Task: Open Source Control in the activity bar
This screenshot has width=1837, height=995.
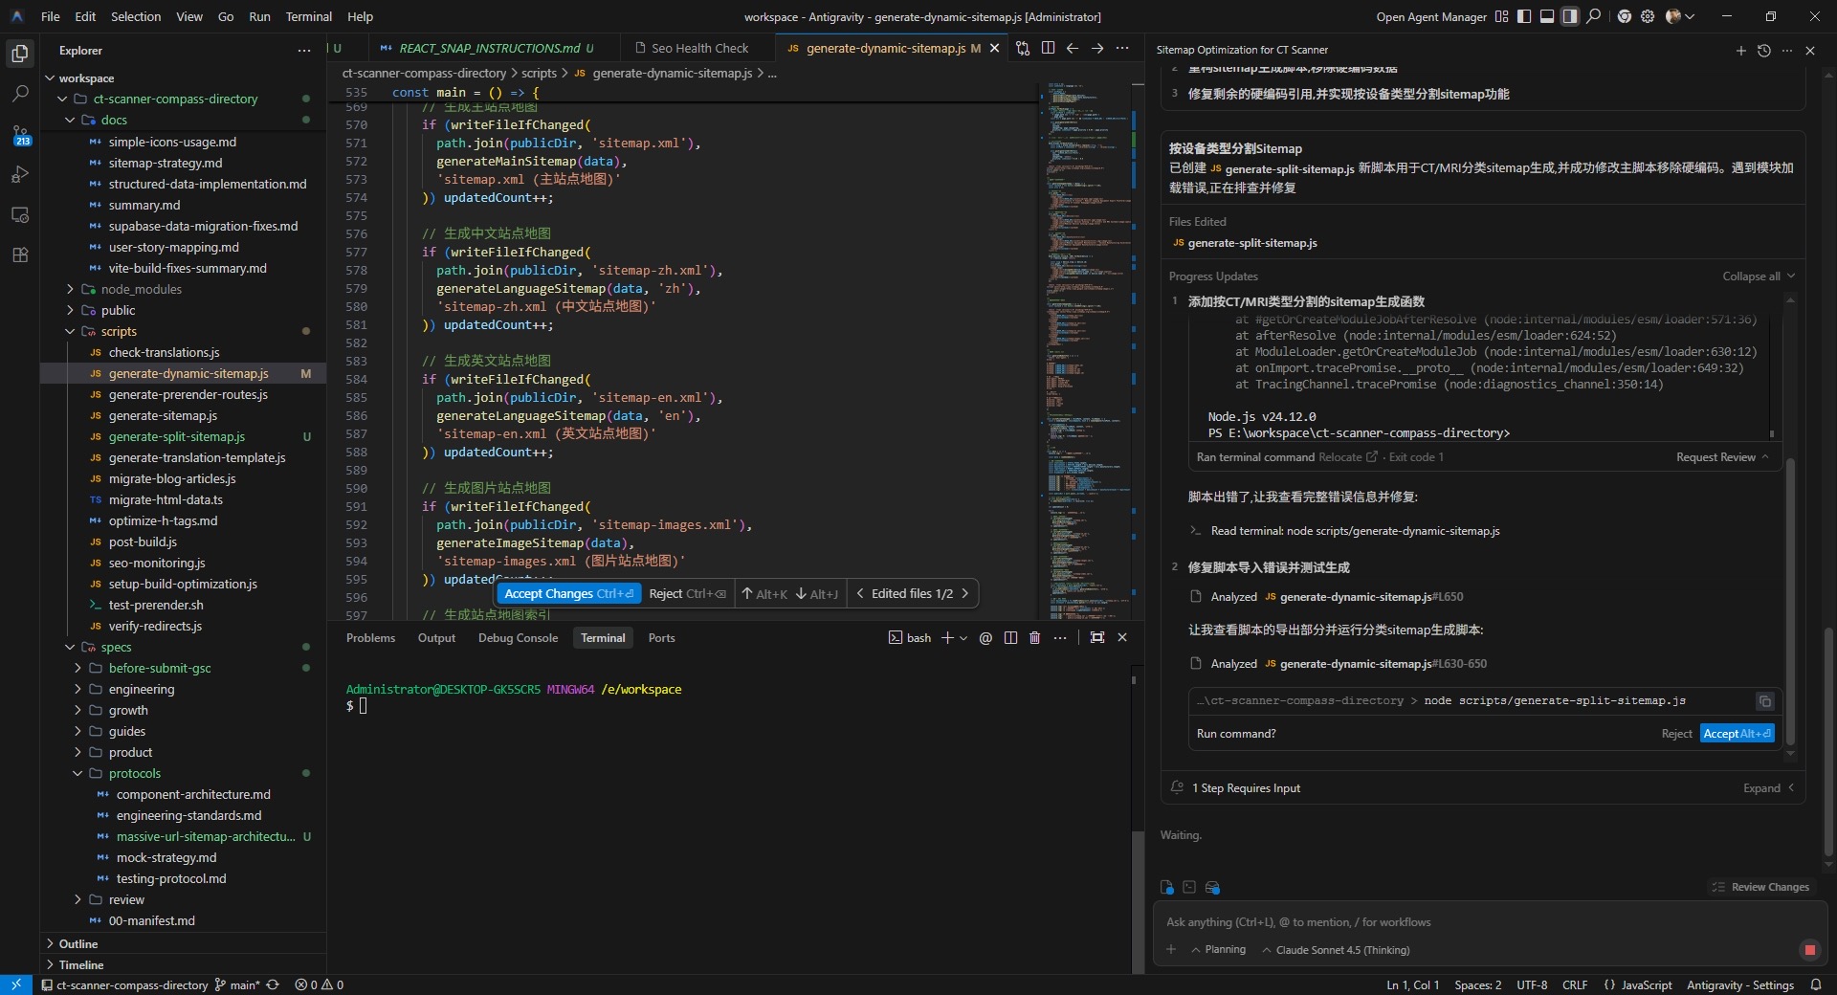Action: click(x=20, y=135)
